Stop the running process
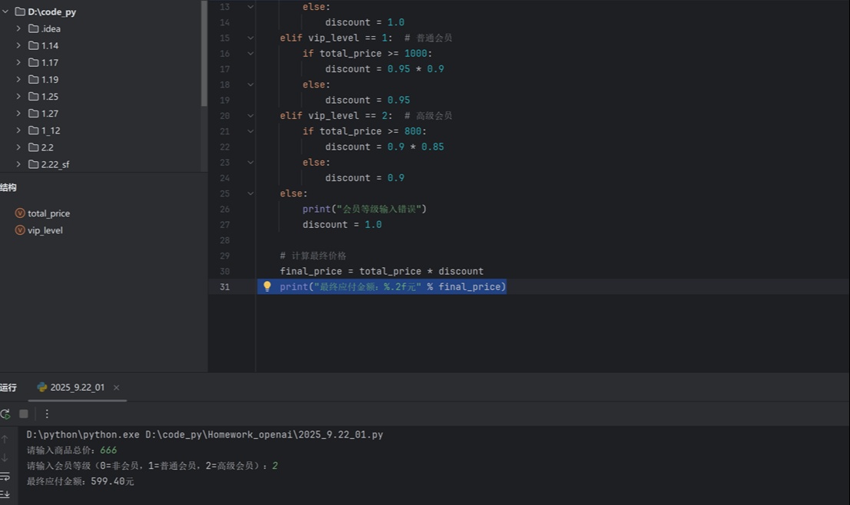 [24, 414]
